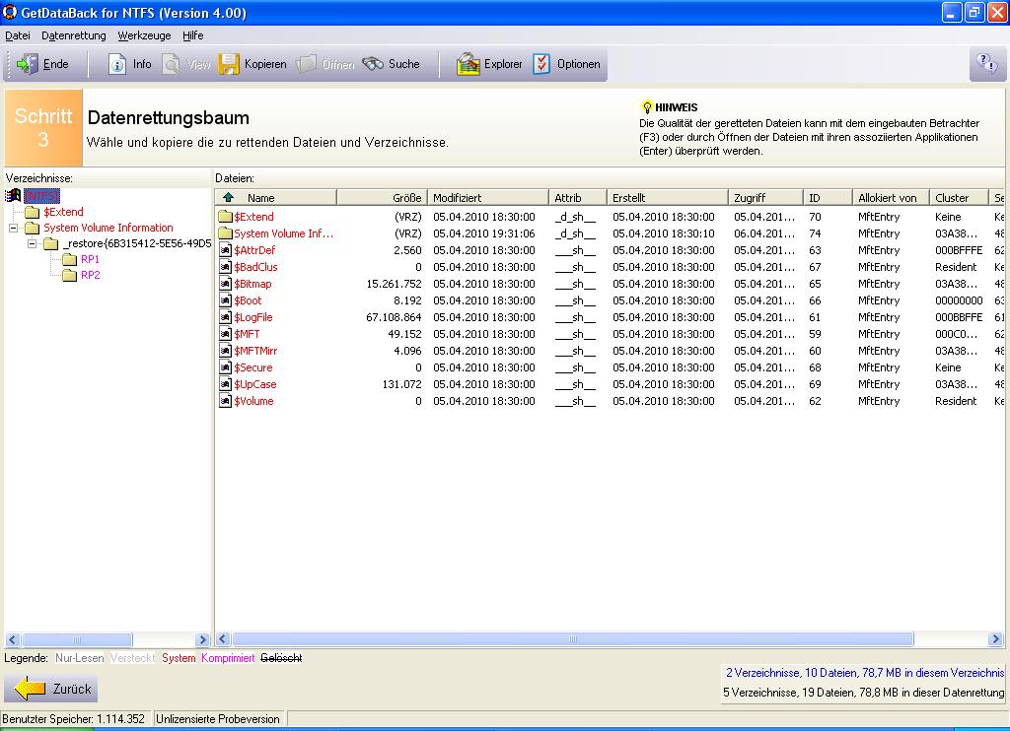Click the $AttrDef file icon

pyautogui.click(x=225, y=250)
